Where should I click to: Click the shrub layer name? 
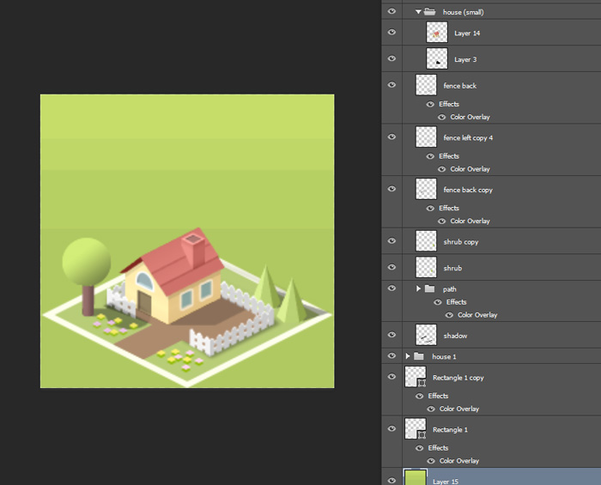point(452,268)
